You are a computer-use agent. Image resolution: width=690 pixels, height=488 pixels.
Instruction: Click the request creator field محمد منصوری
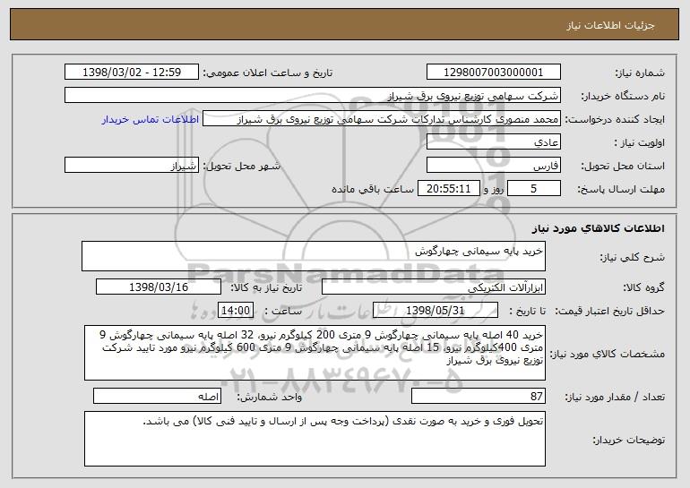[x=381, y=119]
